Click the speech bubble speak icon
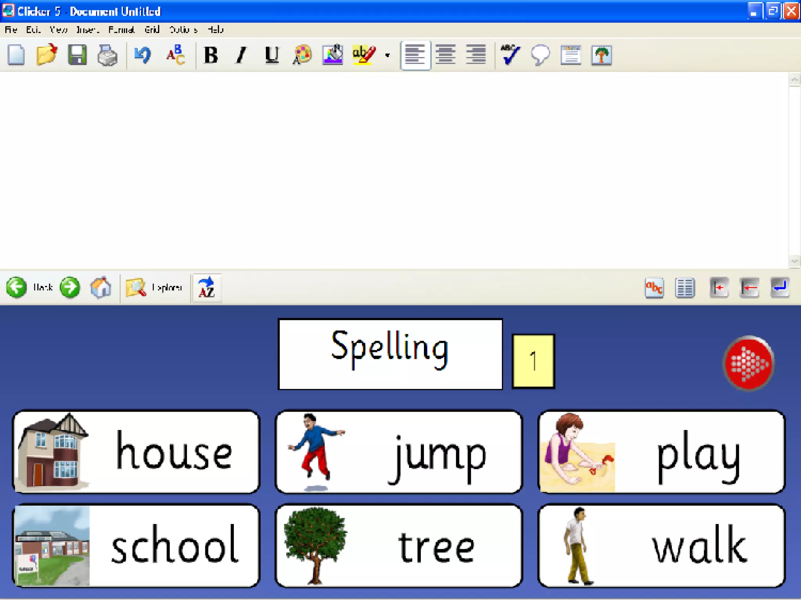 tap(540, 55)
